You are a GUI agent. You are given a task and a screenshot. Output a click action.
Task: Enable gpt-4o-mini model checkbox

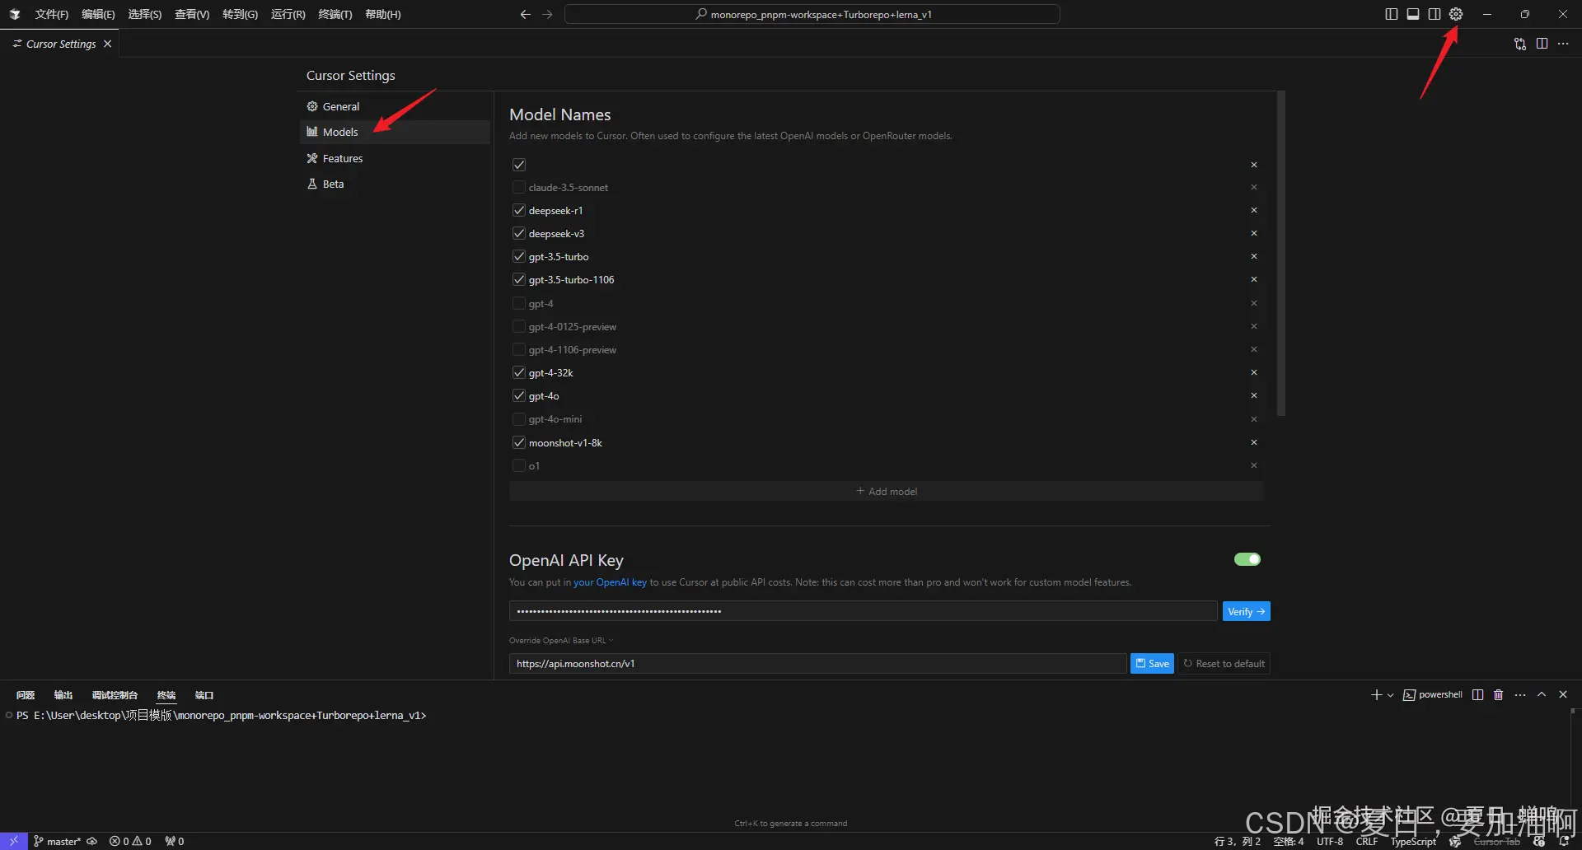[519, 419]
